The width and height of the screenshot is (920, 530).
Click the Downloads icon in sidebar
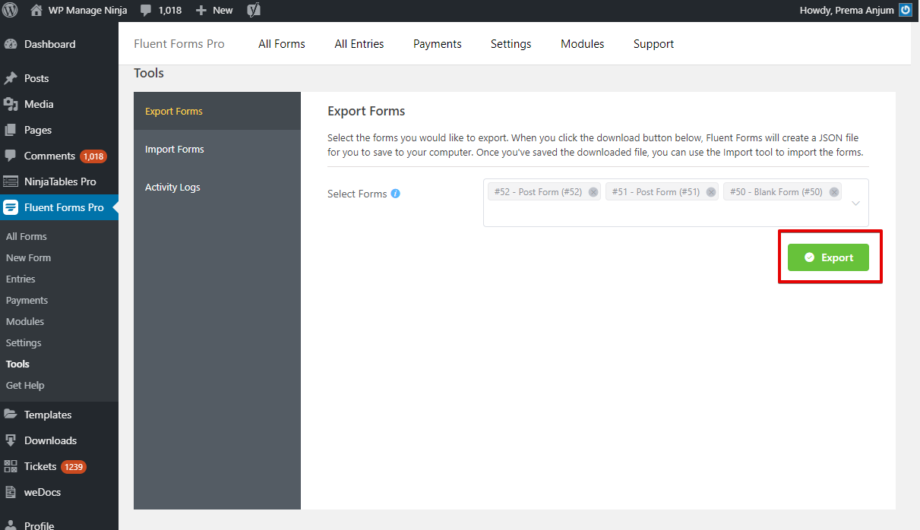coord(11,440)
